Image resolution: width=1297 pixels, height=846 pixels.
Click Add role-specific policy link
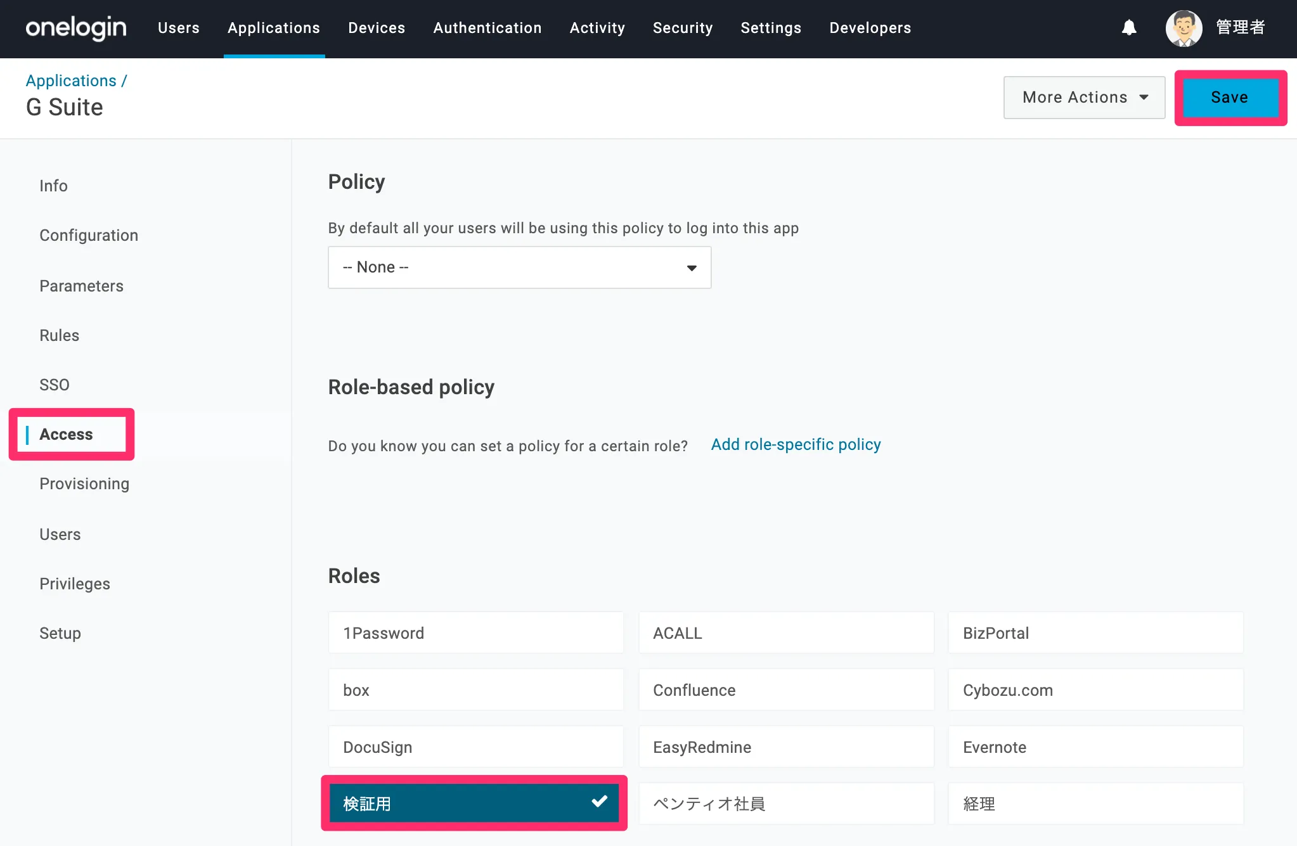(x=796, y=445)
